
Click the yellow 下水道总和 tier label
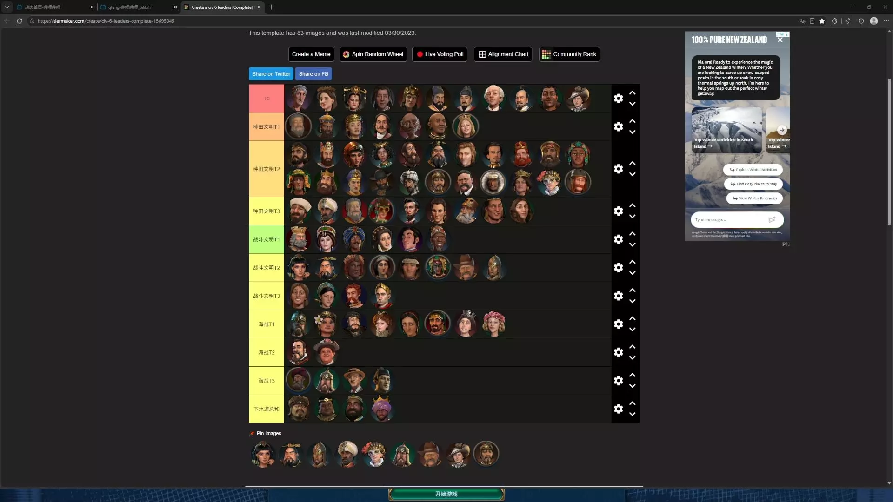(267, 409)
